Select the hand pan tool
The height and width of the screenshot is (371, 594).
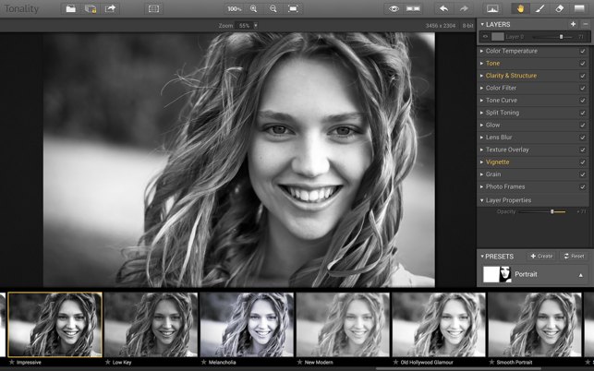click(520, 8)
